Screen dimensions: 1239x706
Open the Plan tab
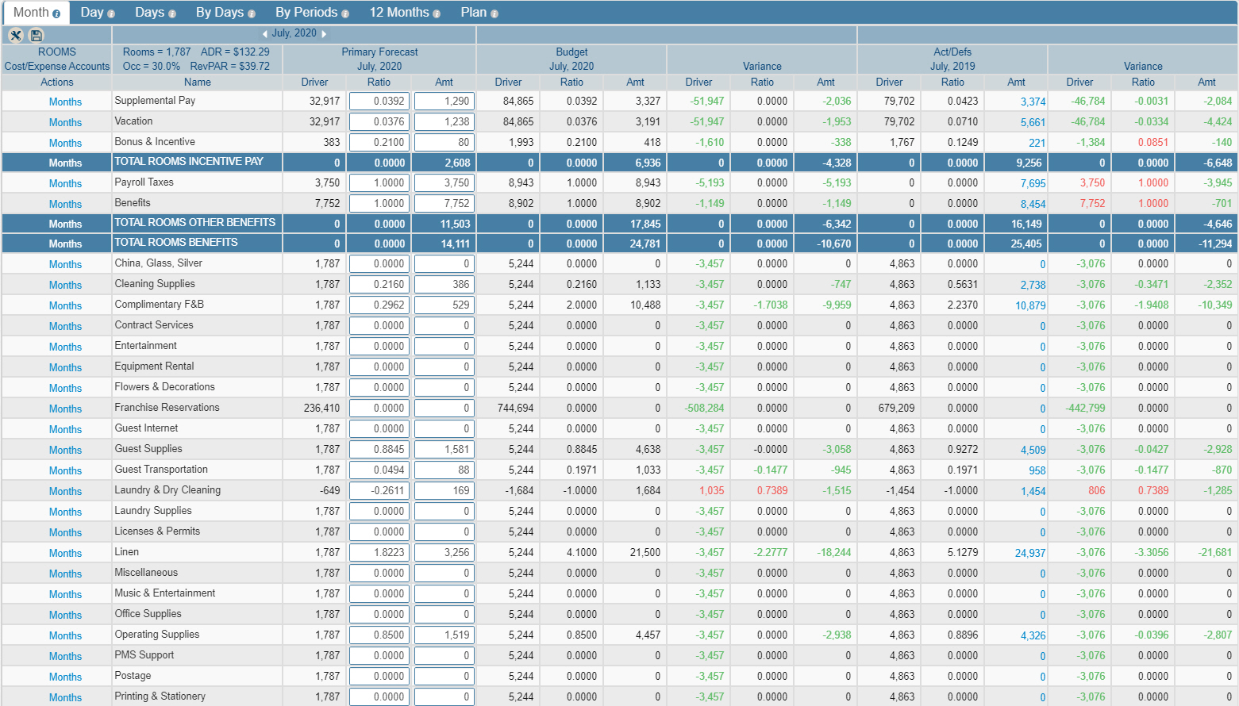coord(473,13)
